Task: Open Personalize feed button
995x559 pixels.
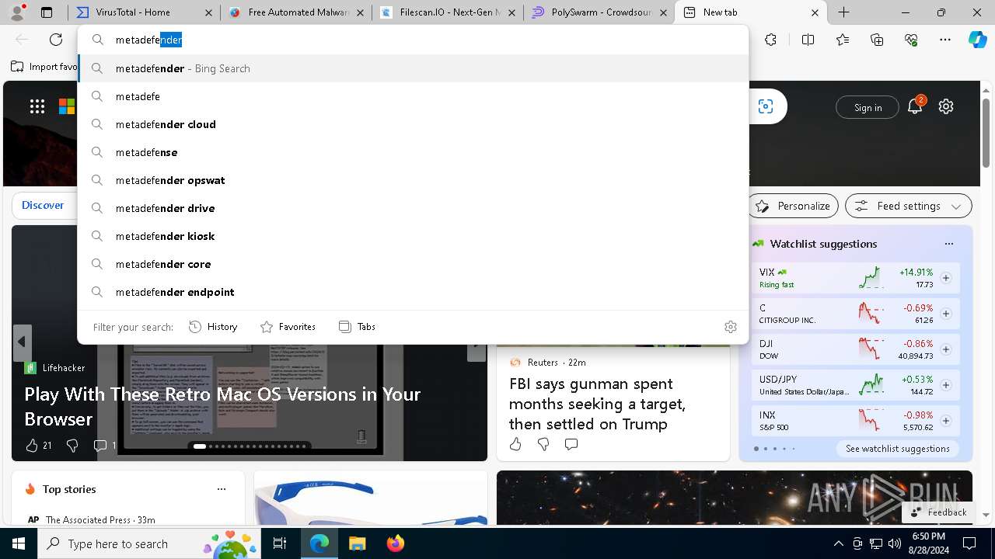Action: (x=794, y=206)
